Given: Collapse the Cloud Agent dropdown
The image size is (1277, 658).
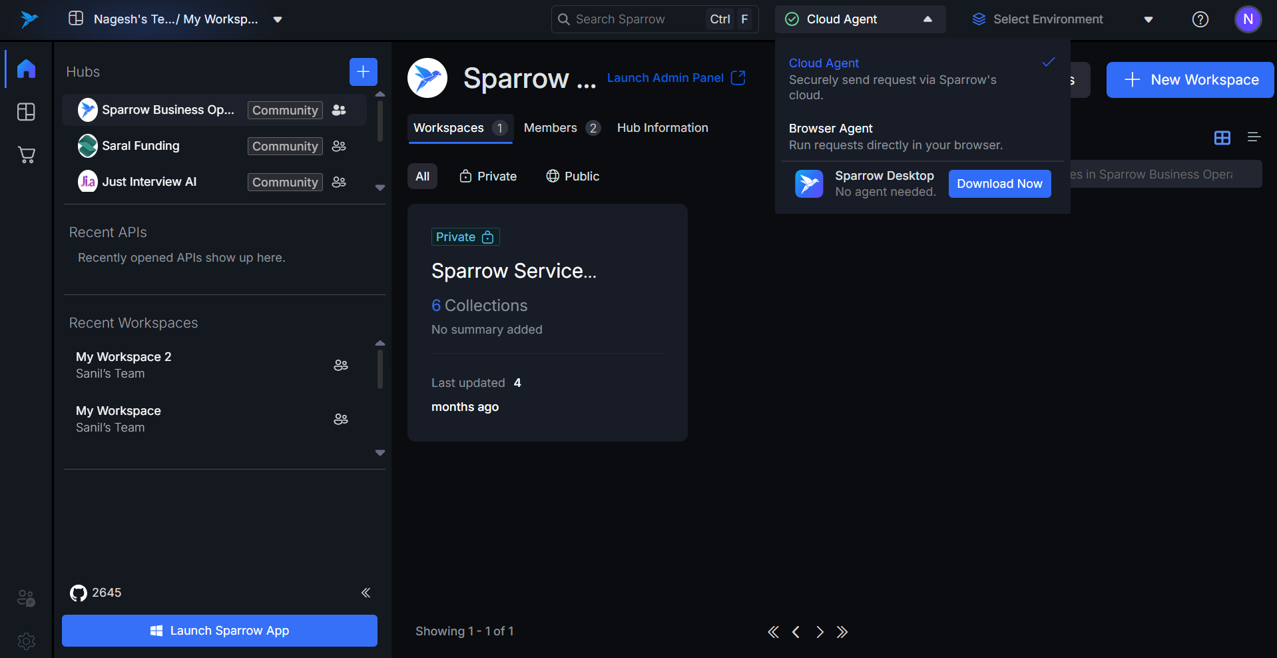Looking at the screenshot, I should pos(927,19).
